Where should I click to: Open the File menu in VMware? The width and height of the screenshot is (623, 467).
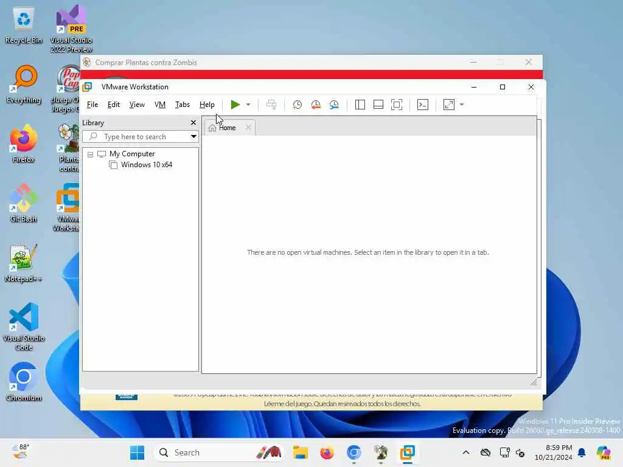92,105
